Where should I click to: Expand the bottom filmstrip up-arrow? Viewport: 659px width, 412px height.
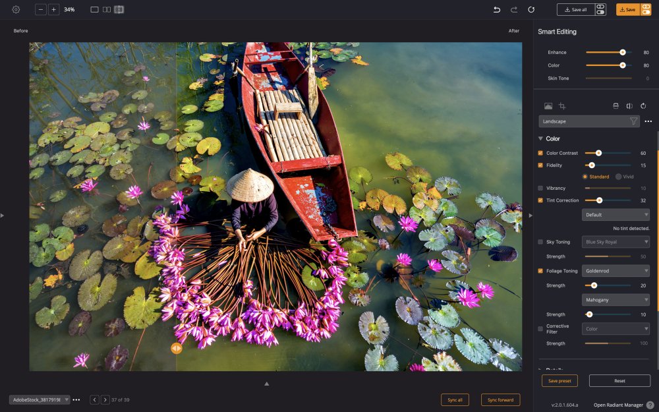[x=266, y=384]
